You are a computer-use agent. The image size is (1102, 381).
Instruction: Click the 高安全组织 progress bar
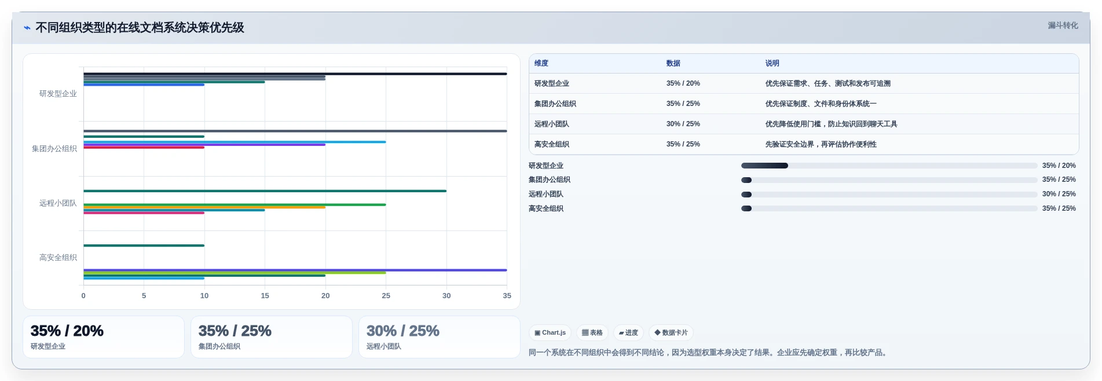click(x=889, y=208)
